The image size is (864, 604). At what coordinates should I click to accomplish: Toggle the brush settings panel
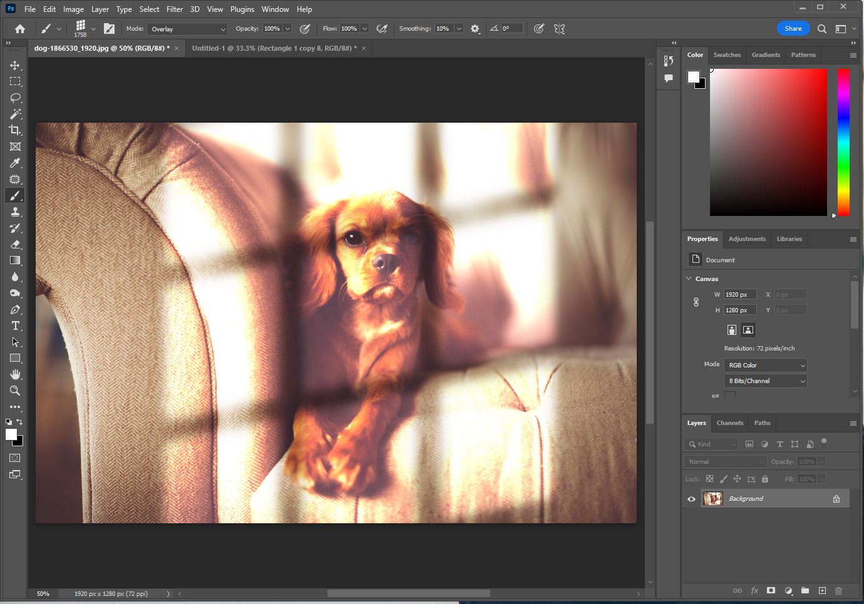(109, 29)
